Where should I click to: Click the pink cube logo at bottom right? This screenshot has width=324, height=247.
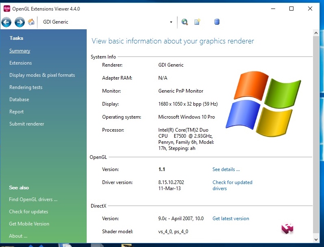(287, 228)
